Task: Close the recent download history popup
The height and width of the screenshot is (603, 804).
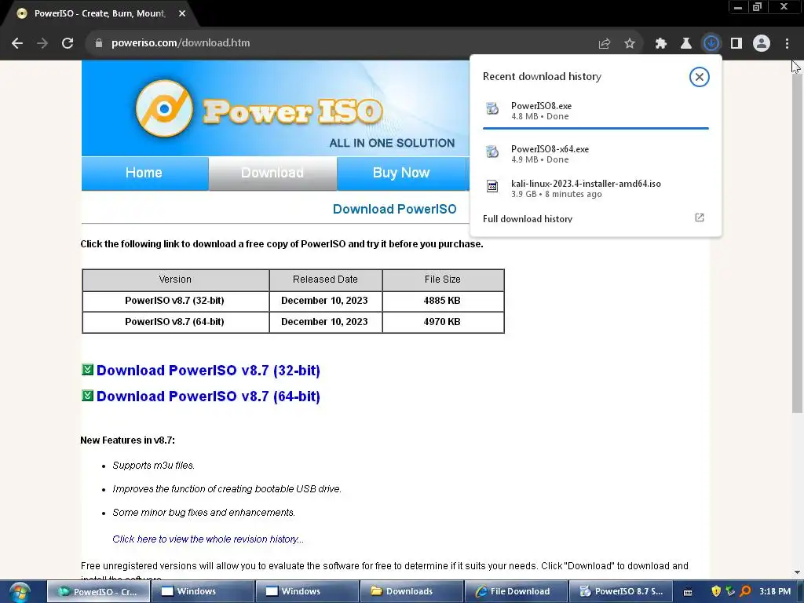Action: pyautogui.click(x=699, y=77)
